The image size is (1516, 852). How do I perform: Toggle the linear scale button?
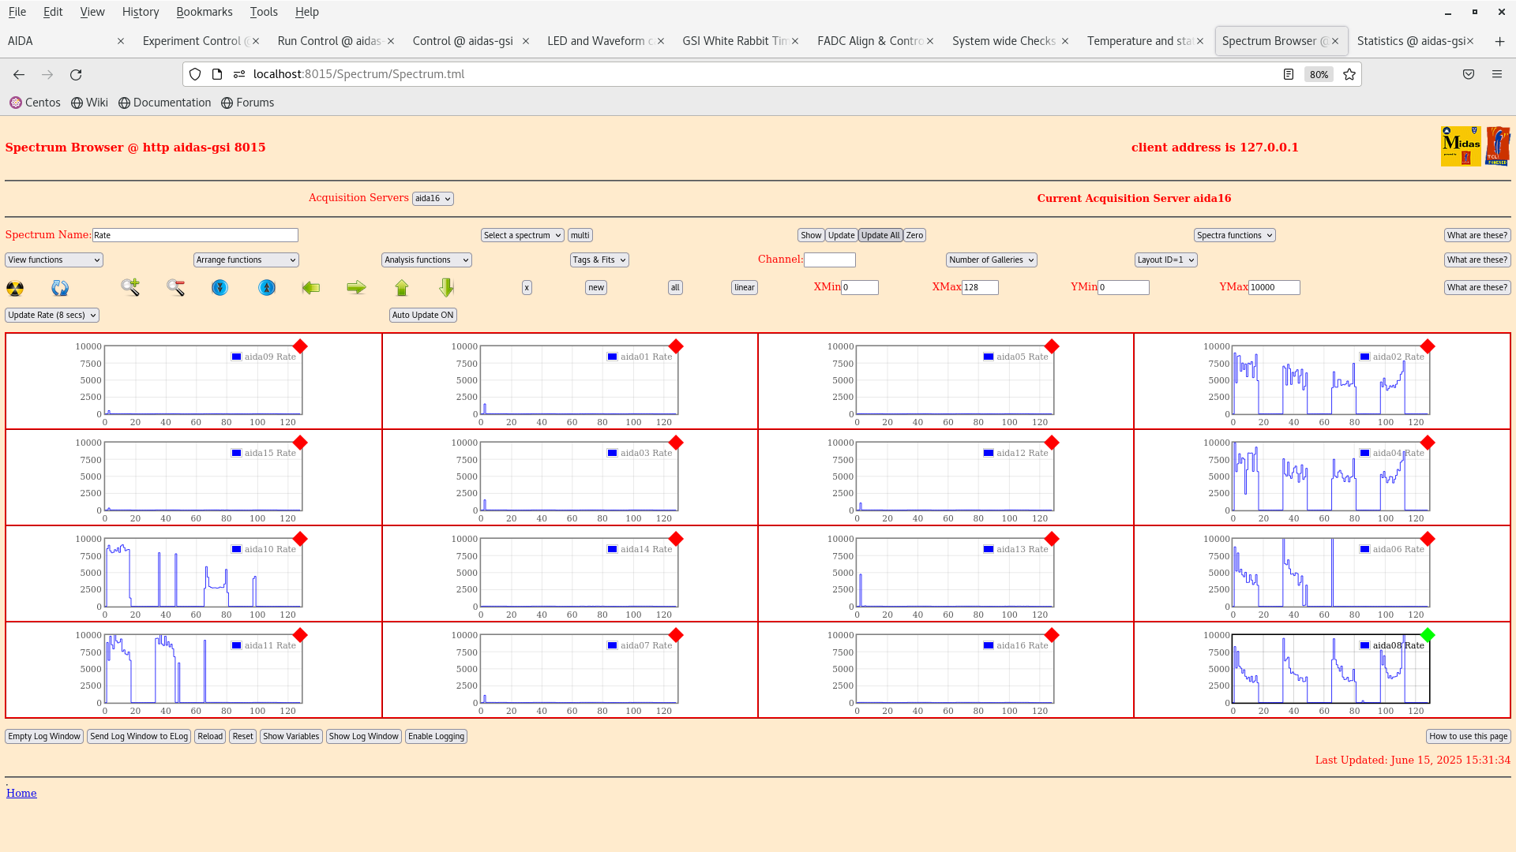click(x=744, y=287)
